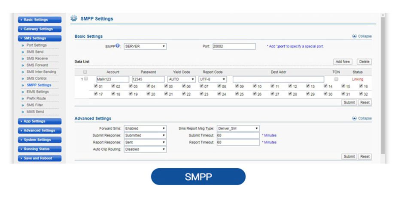Open SMS Forward in the sidebar
The height and width of the screenshot is (197, 395).
coord(37,65)
